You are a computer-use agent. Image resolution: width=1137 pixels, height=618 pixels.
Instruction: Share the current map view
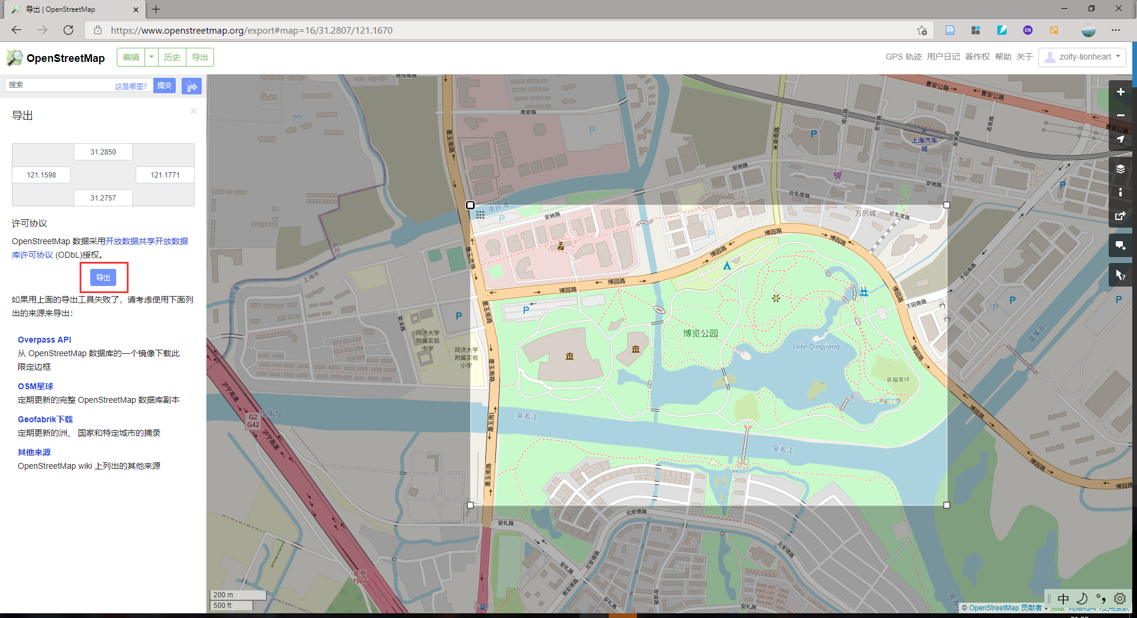coord(1121,216)
